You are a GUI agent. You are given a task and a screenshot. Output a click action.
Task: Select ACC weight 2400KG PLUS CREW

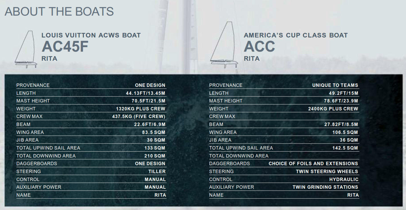pyautogui.click(x=333, y=109)
